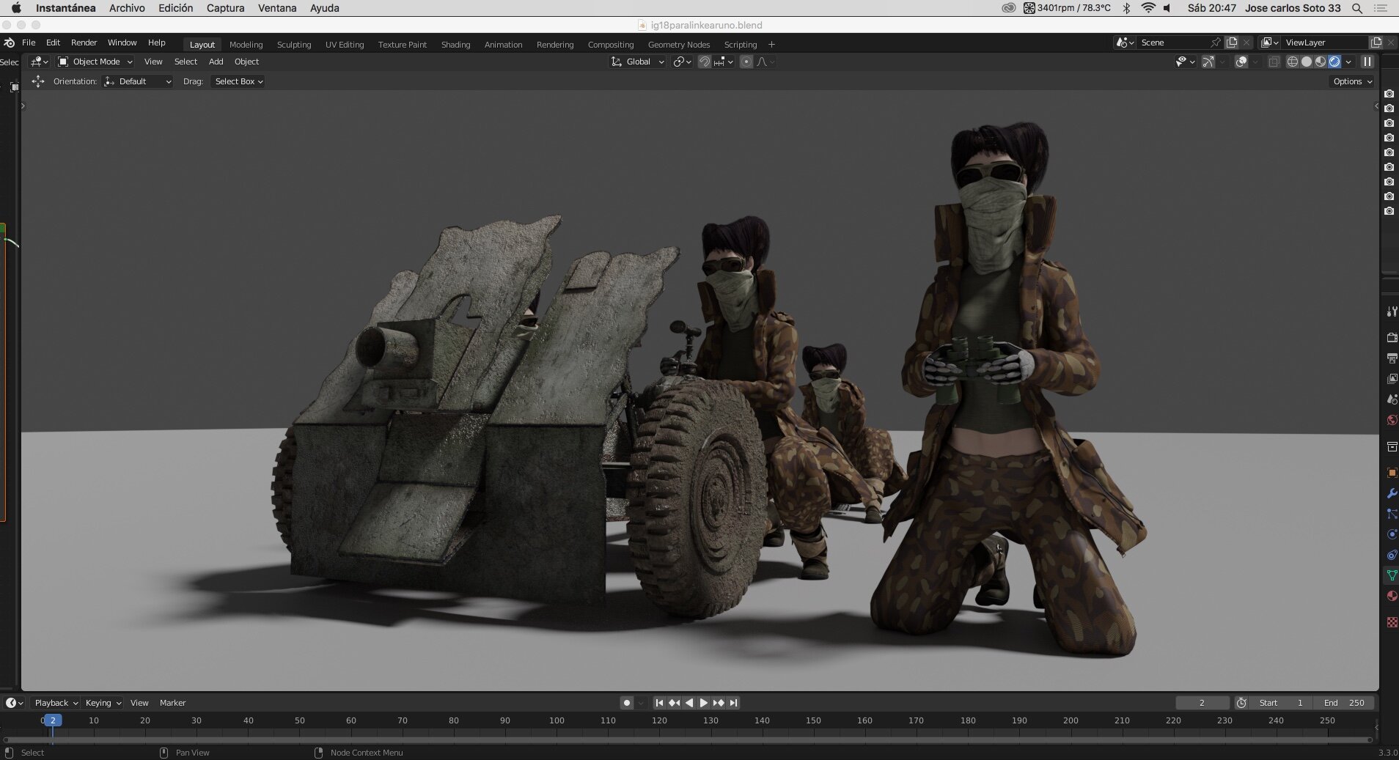The width and height of the screenshot is (1399, 760).
Task: Expand the Global transform orientation dropdown
Action: point(638,62)
